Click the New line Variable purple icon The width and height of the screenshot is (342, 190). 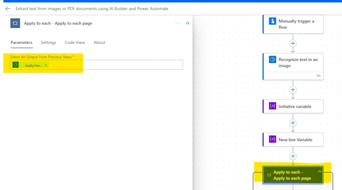(272, 139)
